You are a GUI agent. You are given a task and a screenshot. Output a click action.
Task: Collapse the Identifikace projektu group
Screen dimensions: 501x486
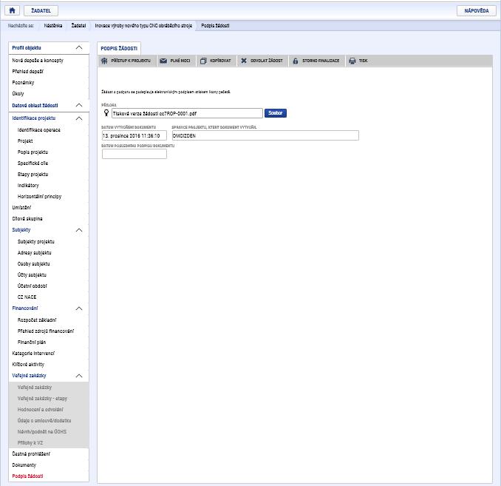[x=79, y=118]
